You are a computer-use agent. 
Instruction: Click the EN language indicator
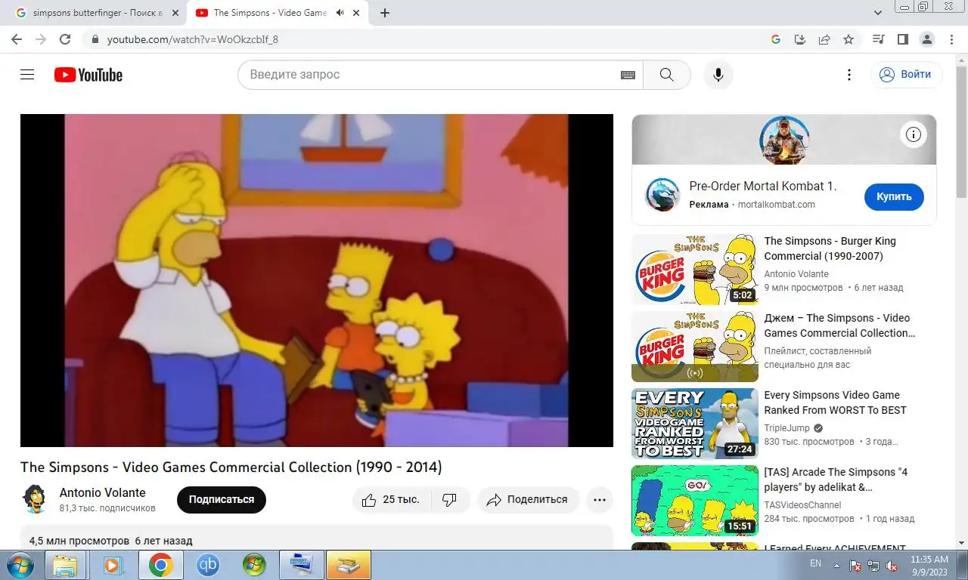point(815,563)
